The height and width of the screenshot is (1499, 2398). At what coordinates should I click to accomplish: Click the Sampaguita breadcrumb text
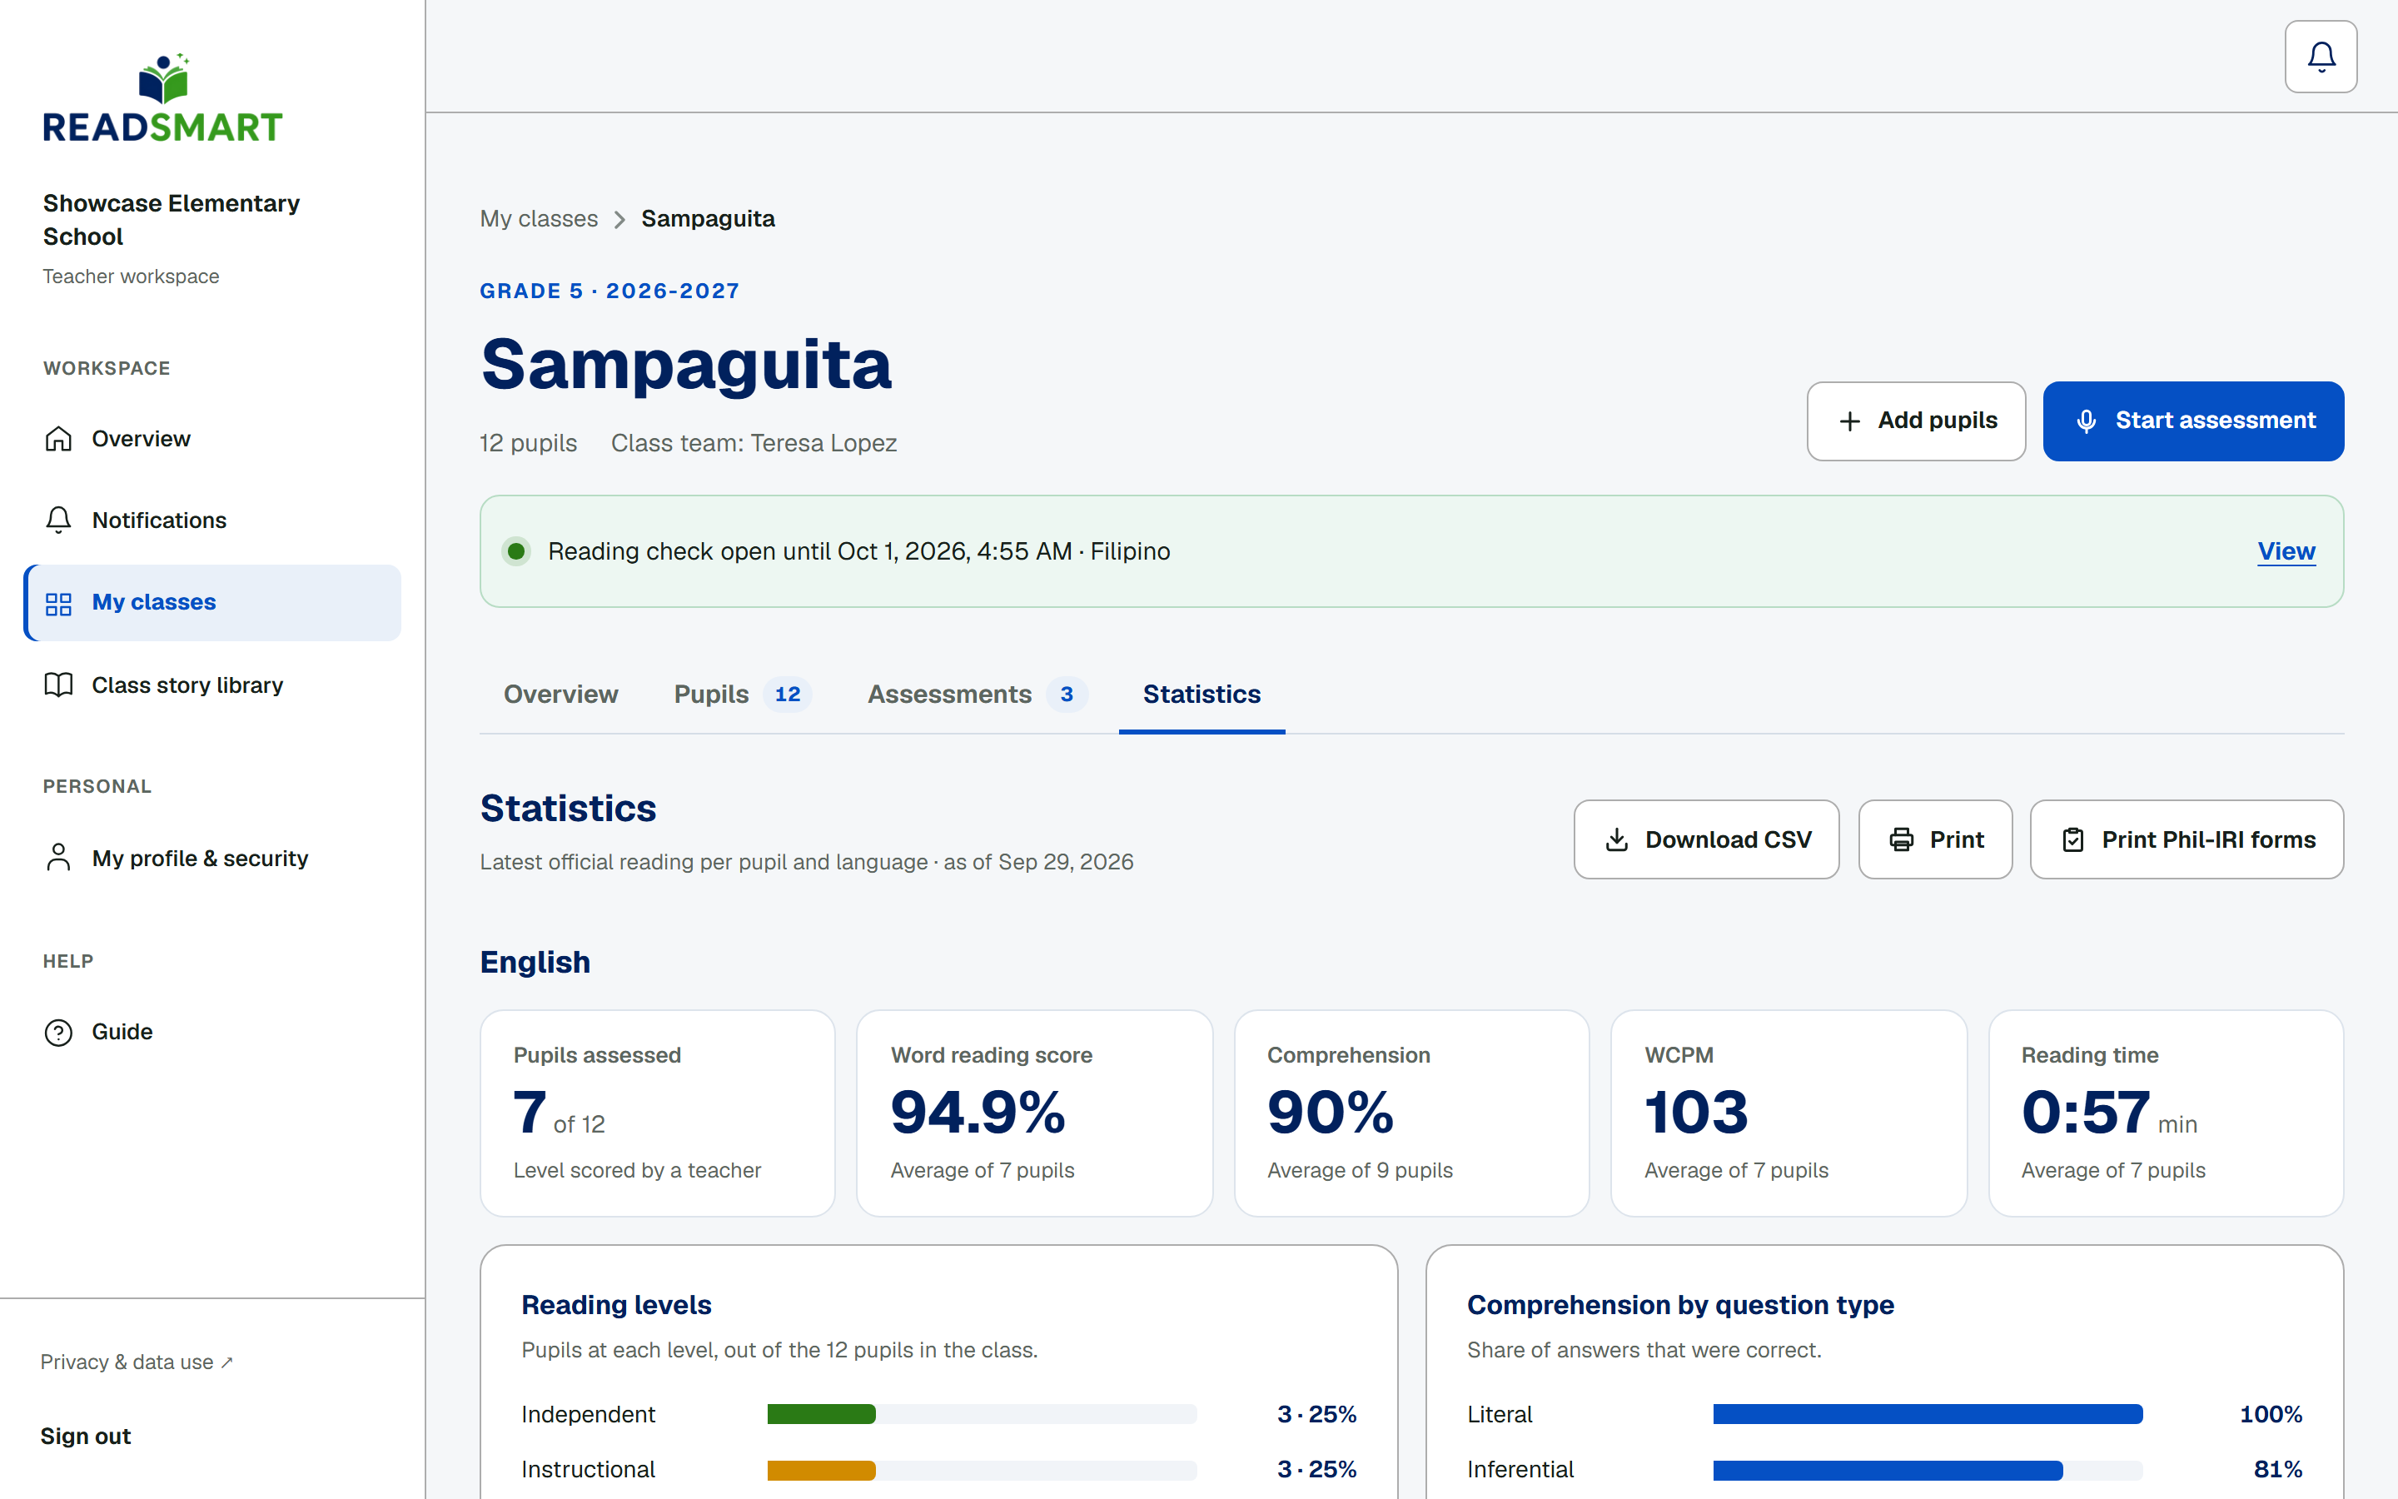[x=708, y=219]
